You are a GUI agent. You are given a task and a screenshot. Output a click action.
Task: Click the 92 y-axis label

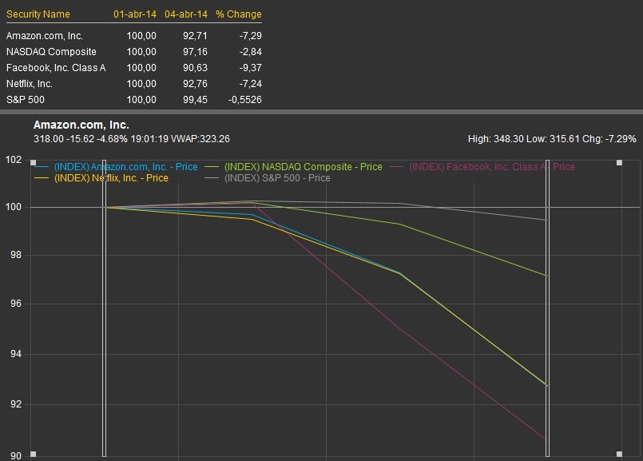pos(16,404)
